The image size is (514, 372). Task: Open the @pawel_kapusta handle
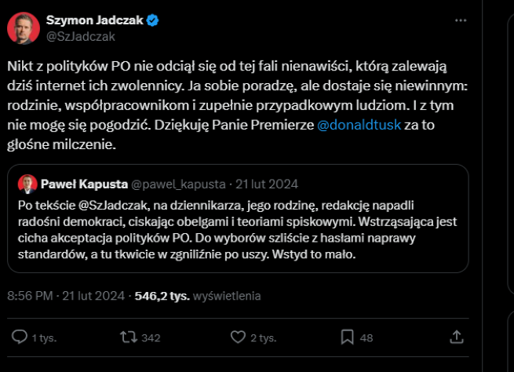pos(178,184)
